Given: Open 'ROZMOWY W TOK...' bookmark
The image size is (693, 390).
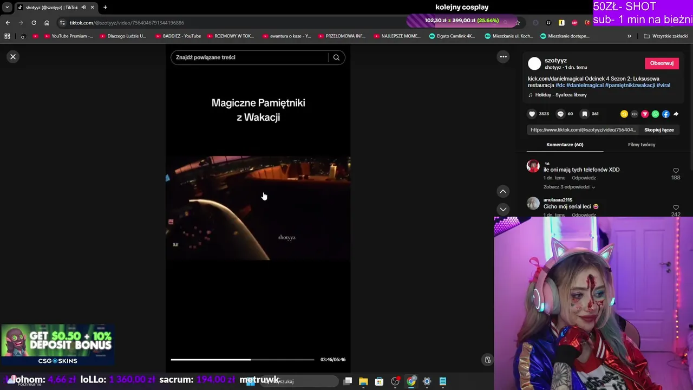Looking at the screenshot, I should coord(230,36).
